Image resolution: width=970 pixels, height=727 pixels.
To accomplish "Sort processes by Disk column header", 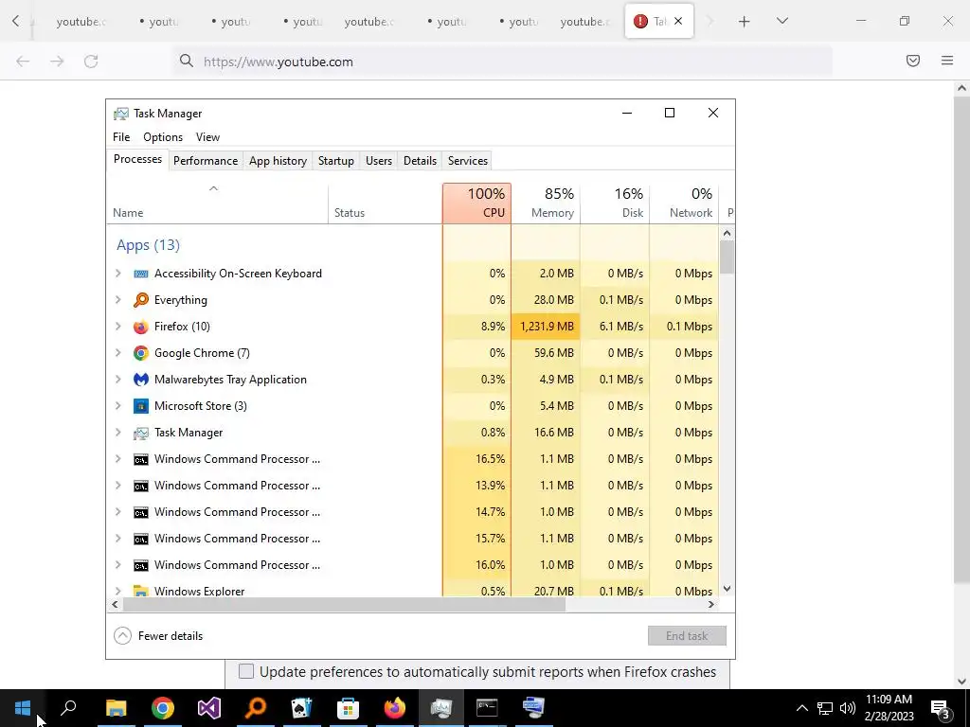I will [x=615, y=204].
